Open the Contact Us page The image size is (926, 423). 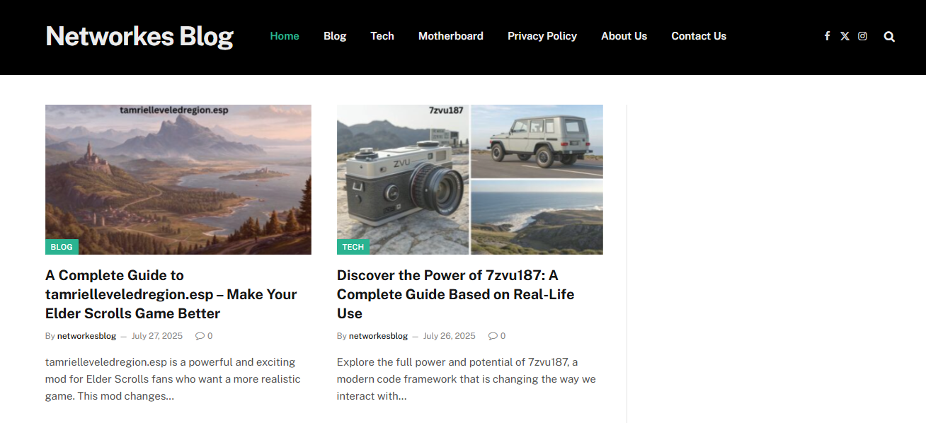tap(699, 36)
